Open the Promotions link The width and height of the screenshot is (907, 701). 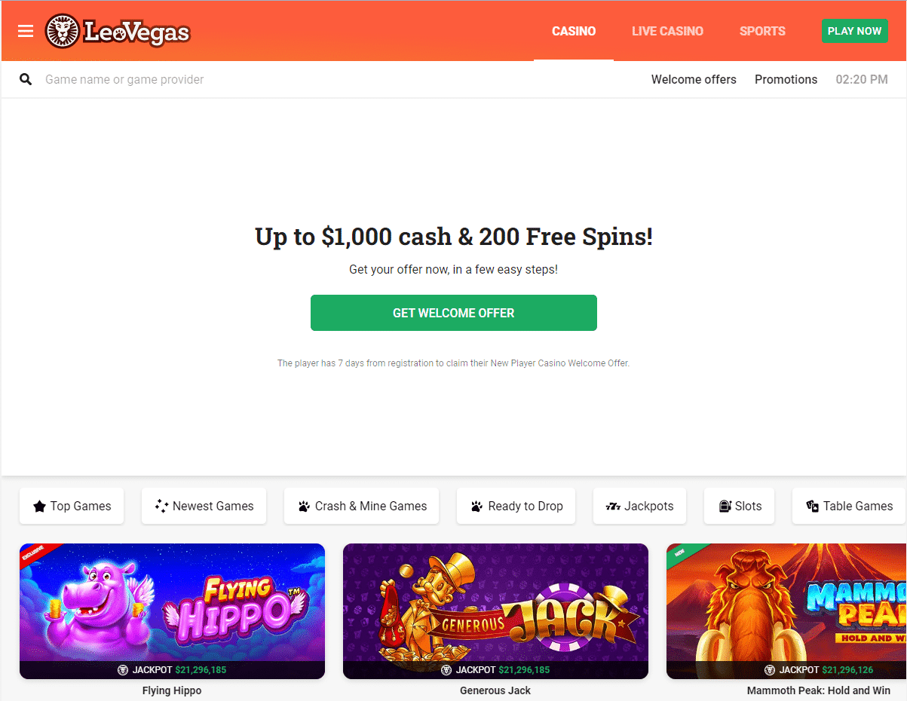[786, 79]
